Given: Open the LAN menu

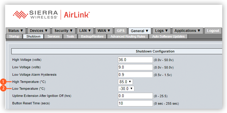Looking at the screenshot, I should pos(85,31).
